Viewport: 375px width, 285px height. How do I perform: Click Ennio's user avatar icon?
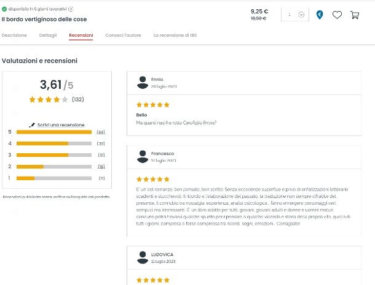pyautogui.click(x=143, y=83)
